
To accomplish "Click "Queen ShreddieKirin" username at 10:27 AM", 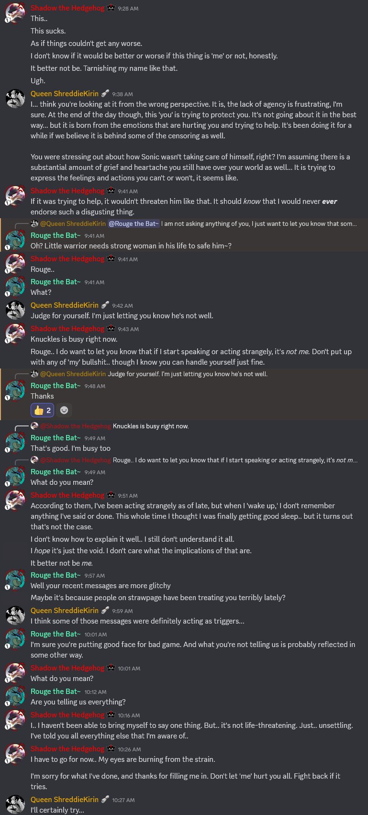I will point(65,800).
